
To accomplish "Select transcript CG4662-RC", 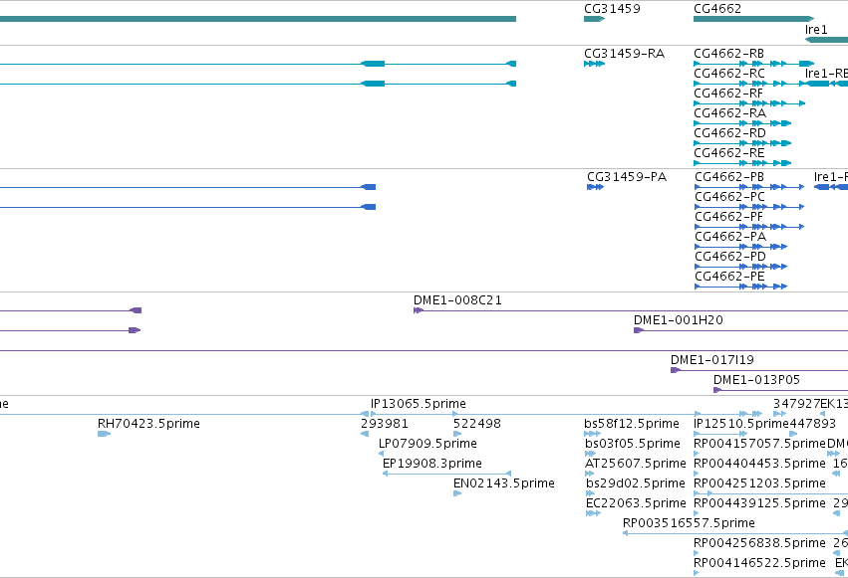I will tap(729, 74).
